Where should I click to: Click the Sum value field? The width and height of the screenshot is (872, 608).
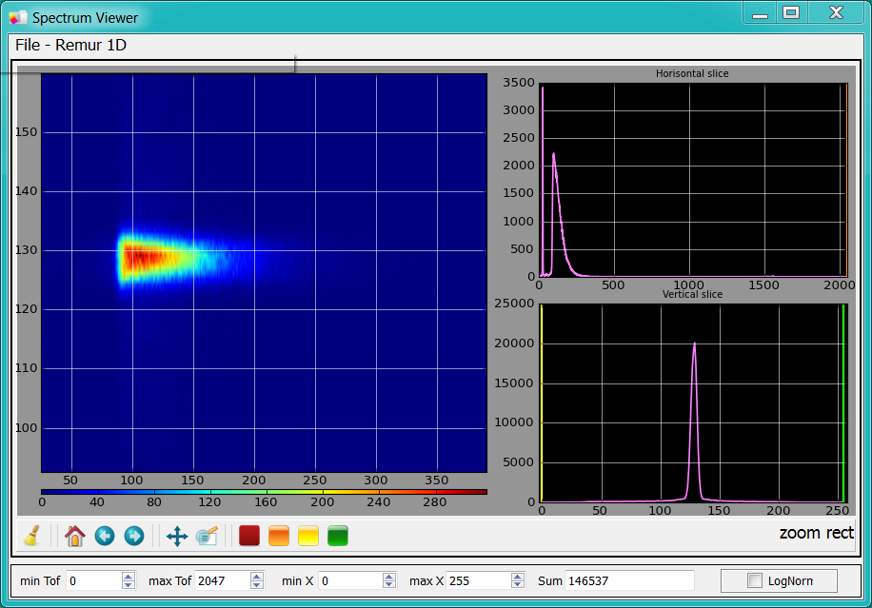pos(628,580)
